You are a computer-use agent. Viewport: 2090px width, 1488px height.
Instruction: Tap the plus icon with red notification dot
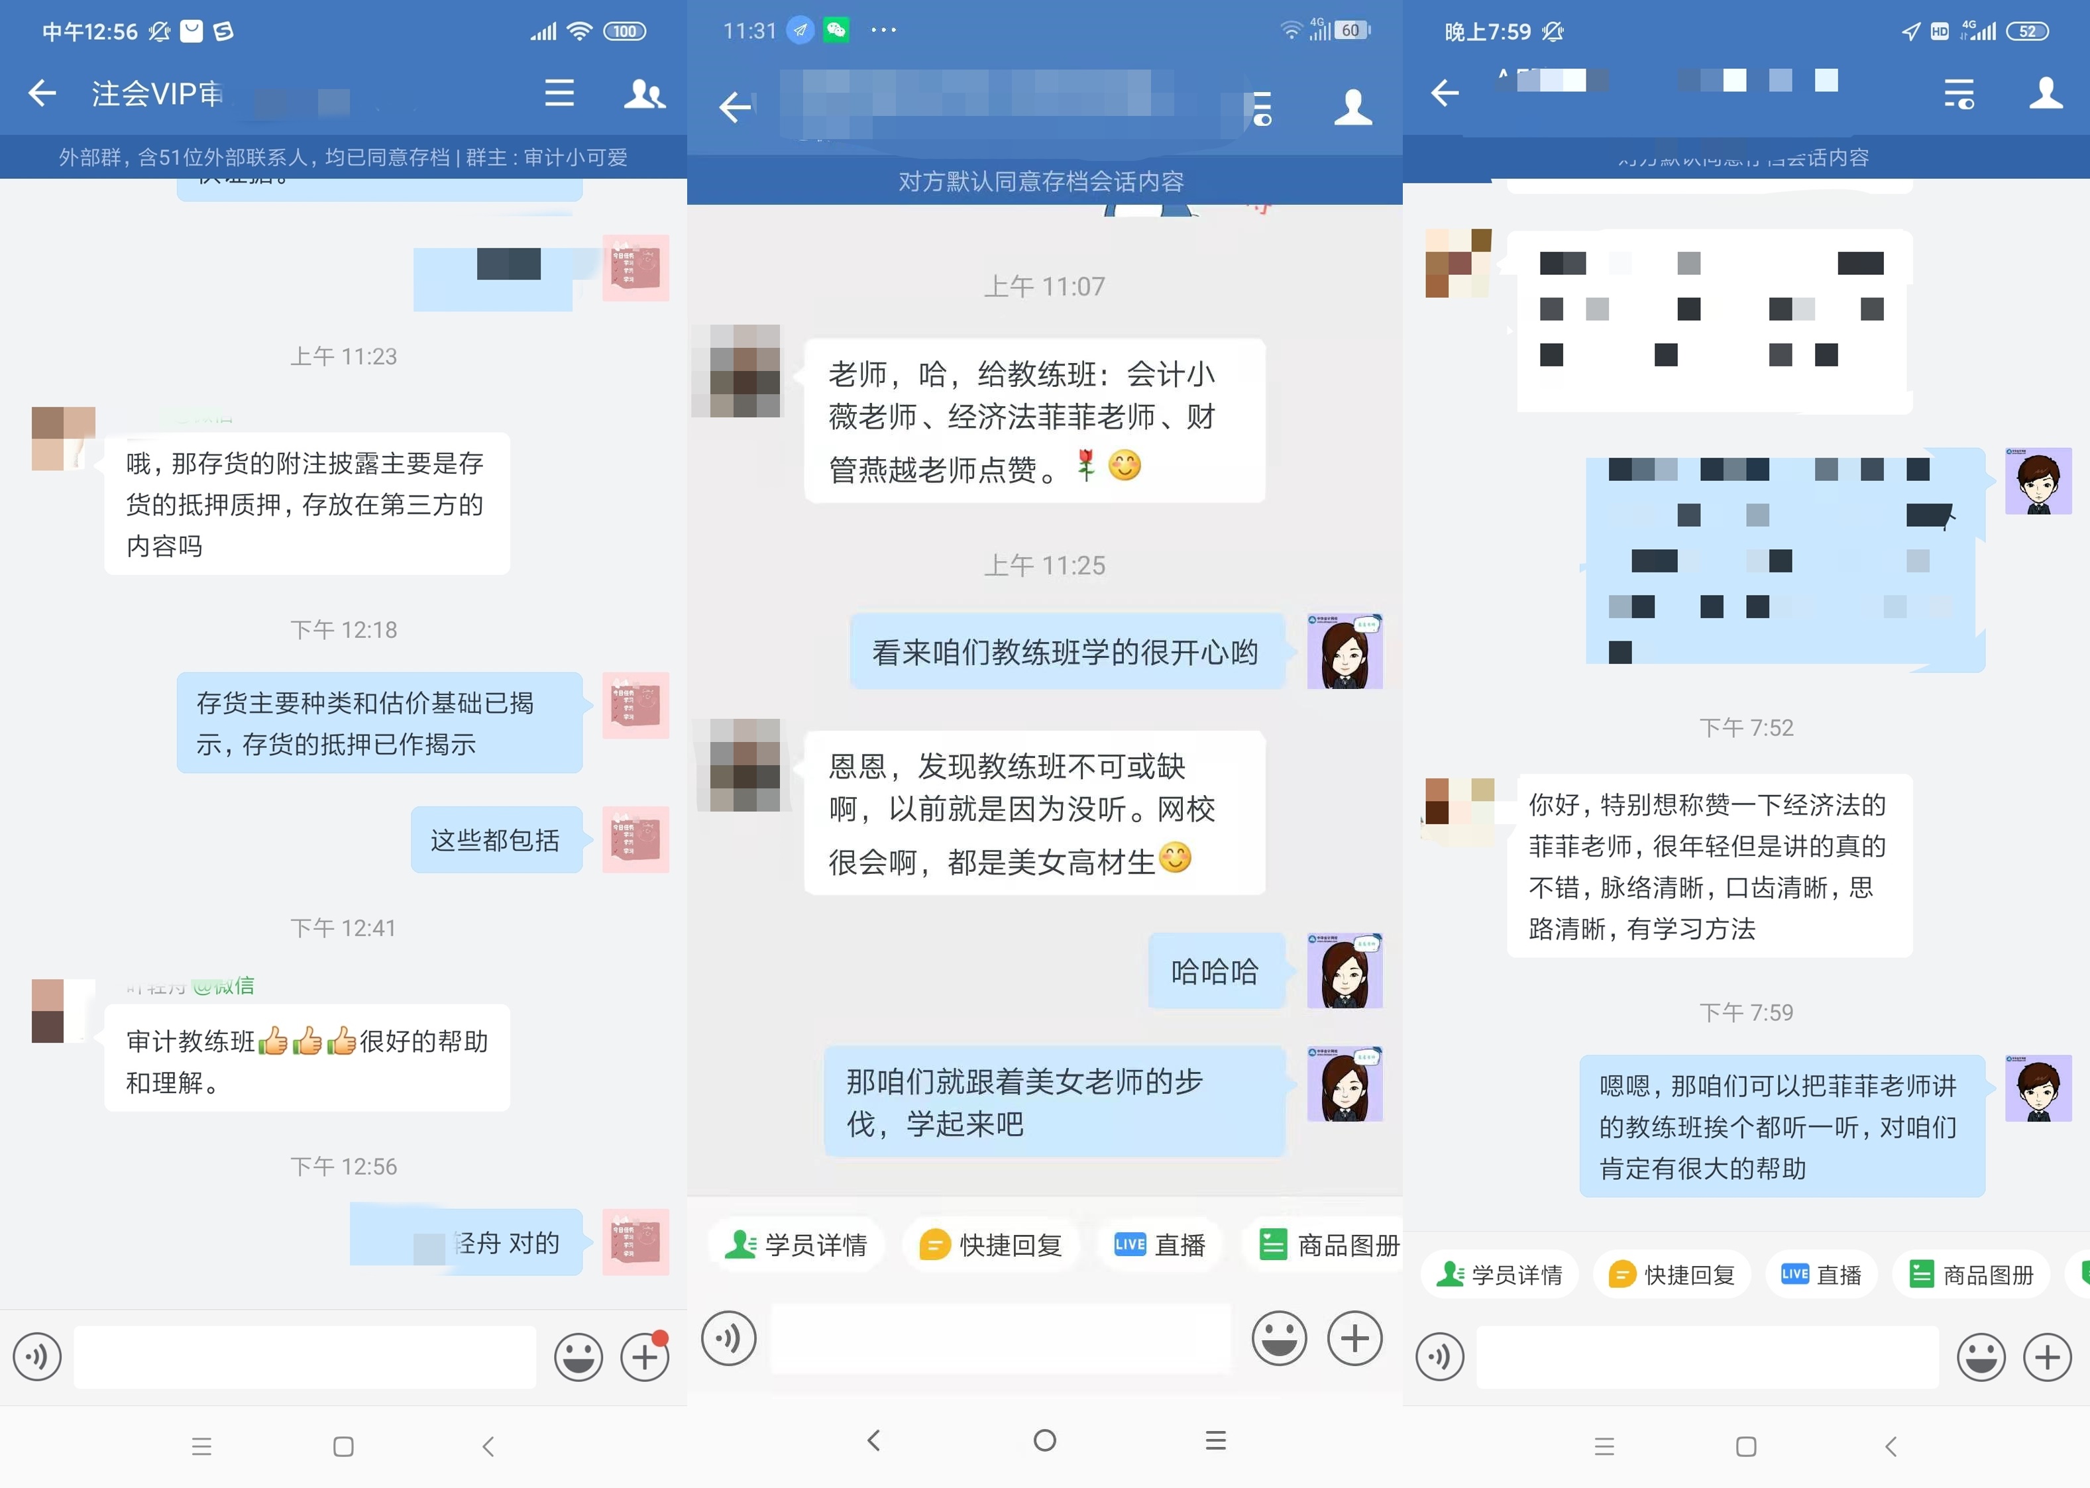click(x=645, y=1356)
